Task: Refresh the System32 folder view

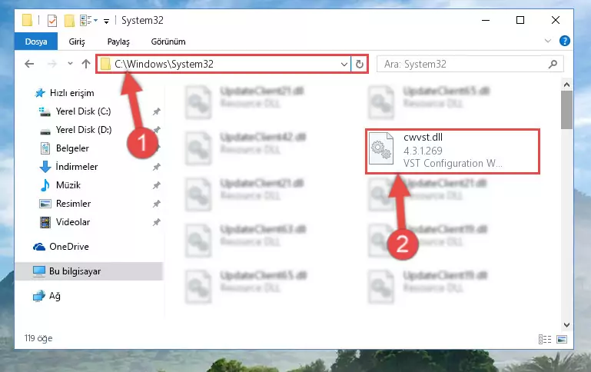Action: 360,64
